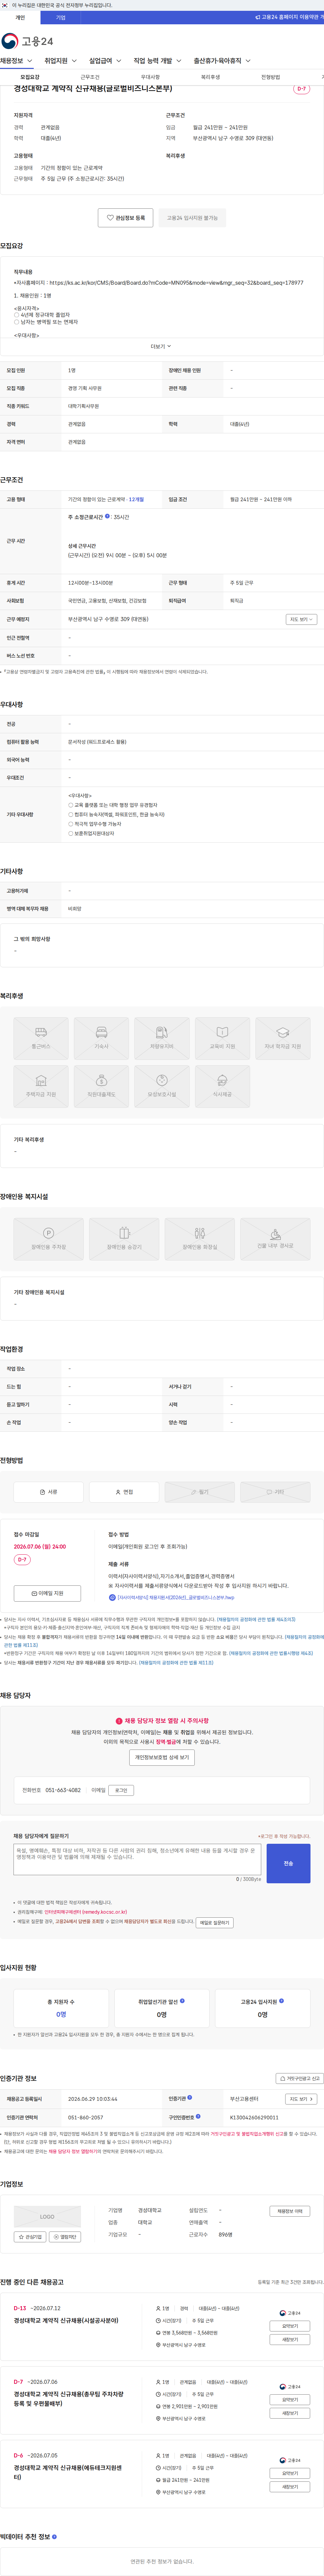
Task: Open 지도 보기 dropdown for 근무 예정지
Action: pyautogui.click(x=301, y=619)
